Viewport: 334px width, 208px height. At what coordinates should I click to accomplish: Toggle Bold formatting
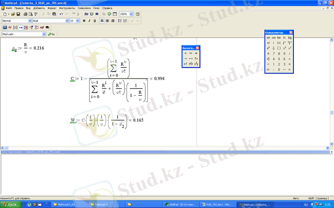(84, 21)
